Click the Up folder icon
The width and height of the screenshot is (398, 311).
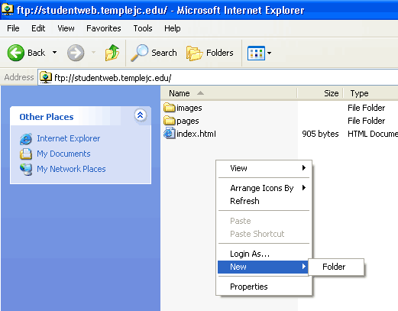coord(112,53)
